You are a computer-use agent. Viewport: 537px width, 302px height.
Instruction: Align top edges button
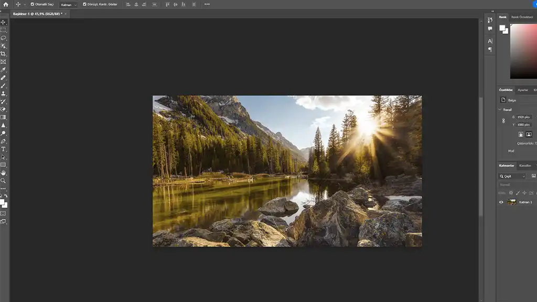tap(167, 4)
